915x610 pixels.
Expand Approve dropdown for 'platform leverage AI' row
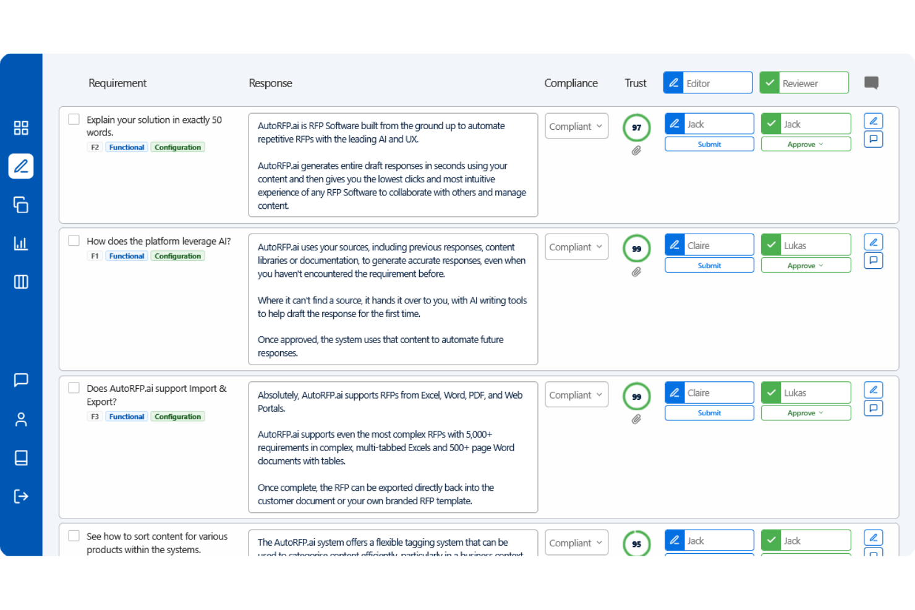click(x=806, y=266)
